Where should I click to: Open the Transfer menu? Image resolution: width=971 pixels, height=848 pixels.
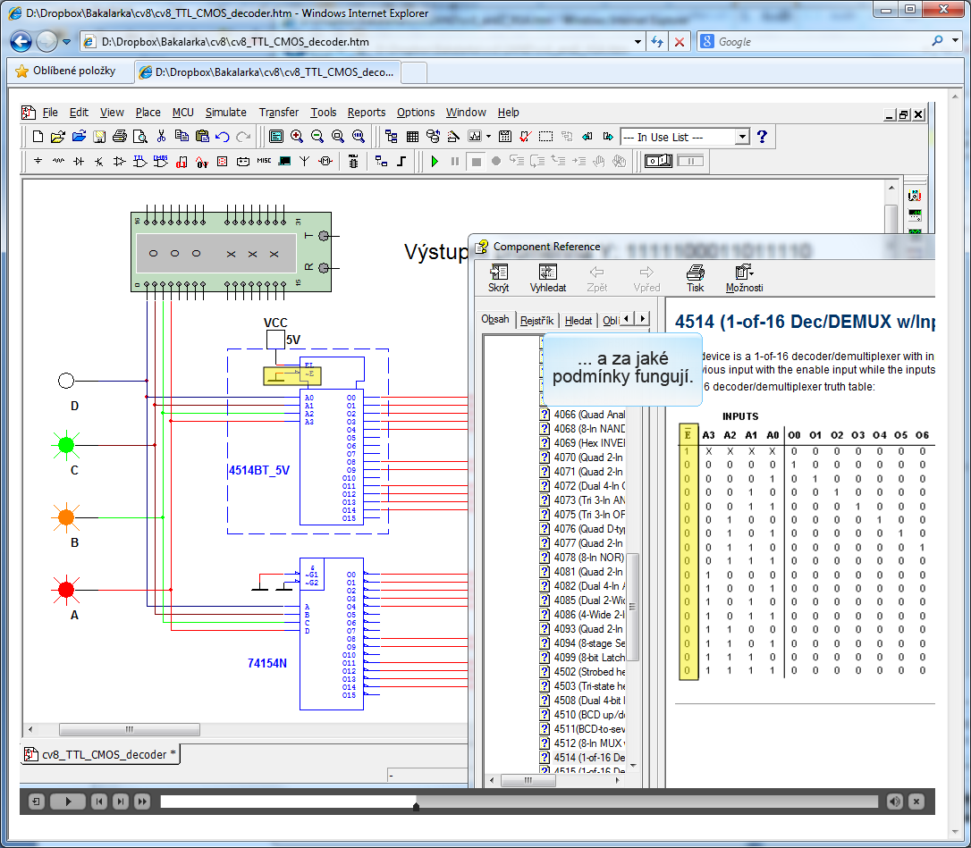[x=279, y=113]
